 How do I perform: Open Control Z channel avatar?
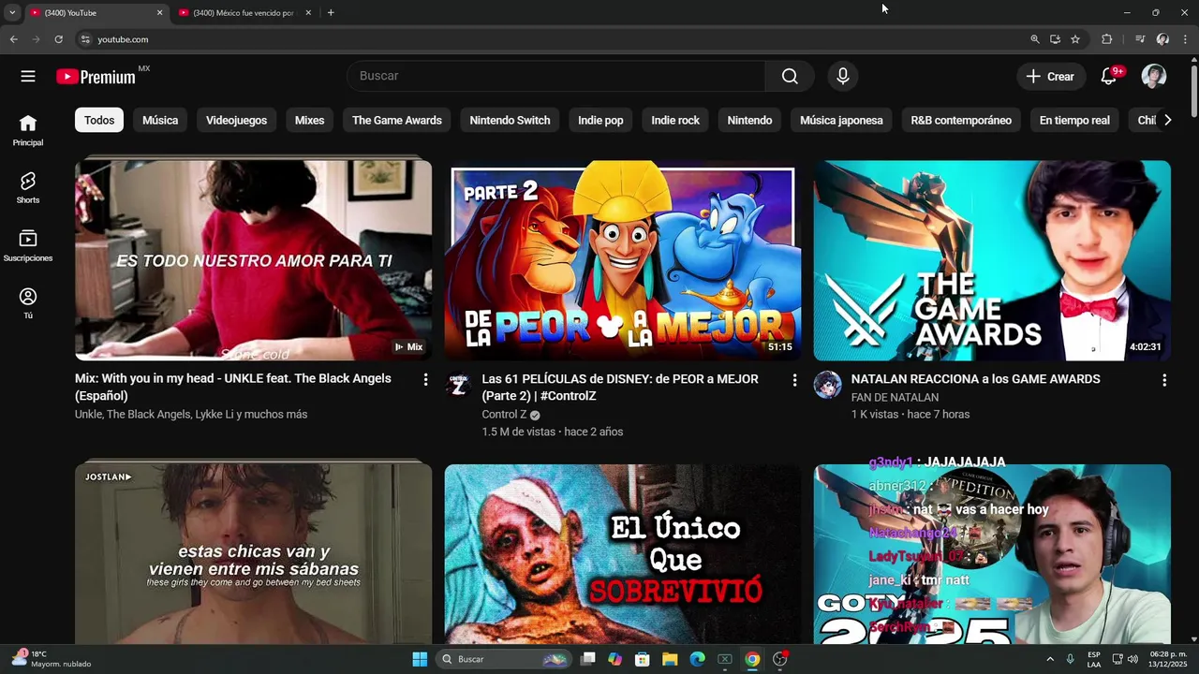(x=458, y=385)
